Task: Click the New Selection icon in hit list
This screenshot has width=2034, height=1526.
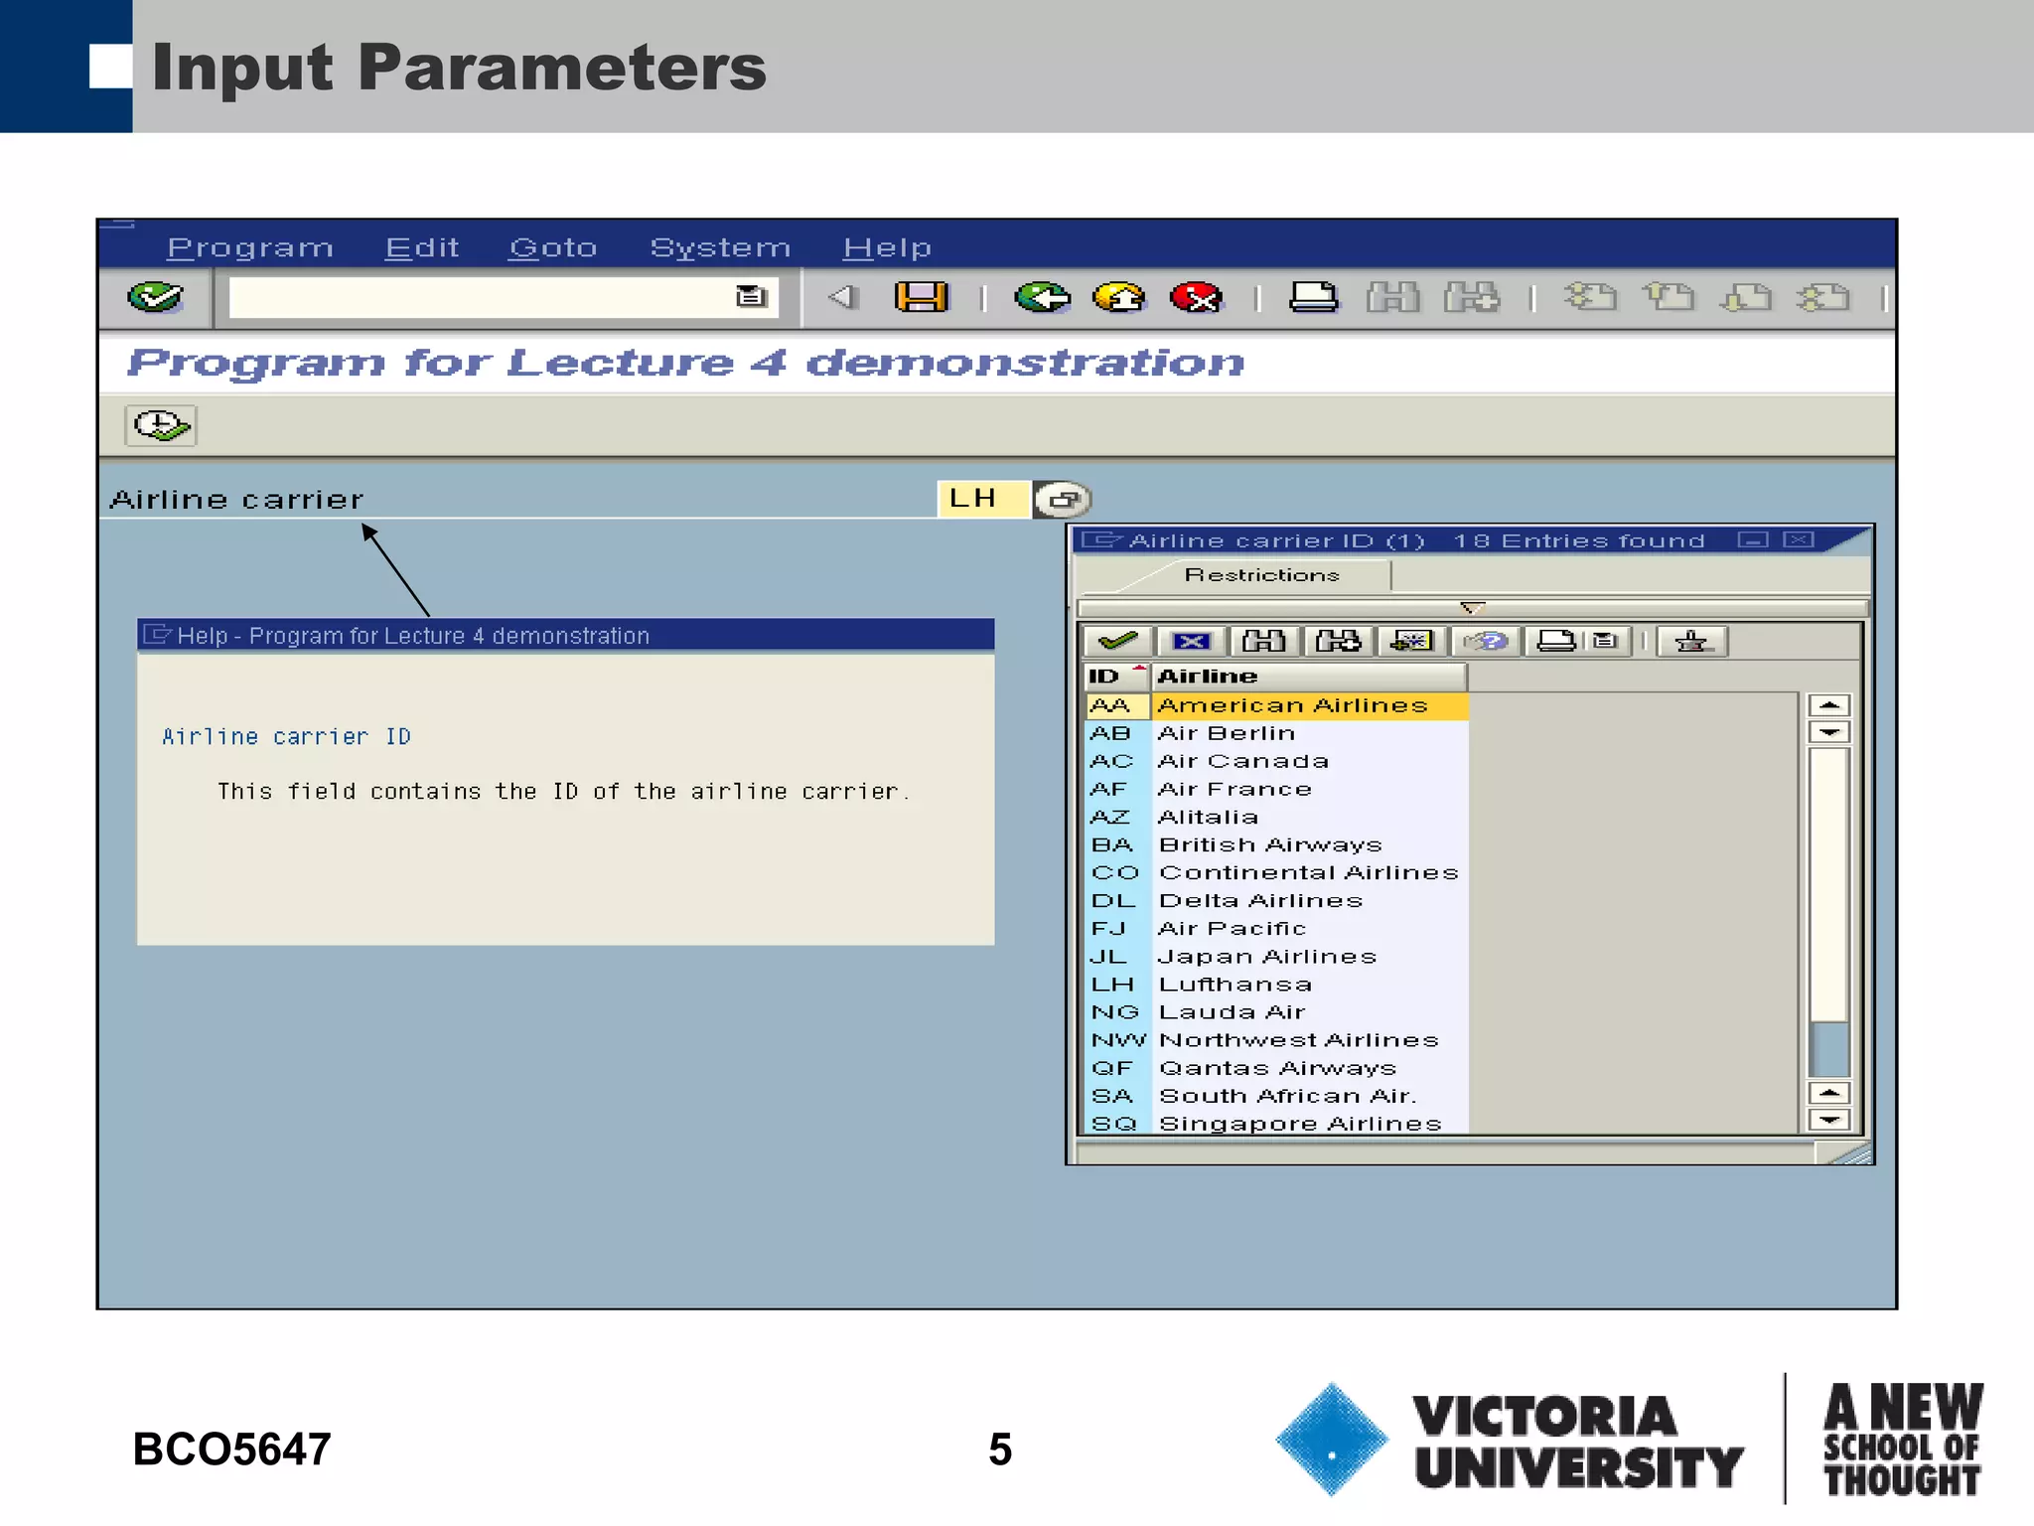Action: (1411, 641)
